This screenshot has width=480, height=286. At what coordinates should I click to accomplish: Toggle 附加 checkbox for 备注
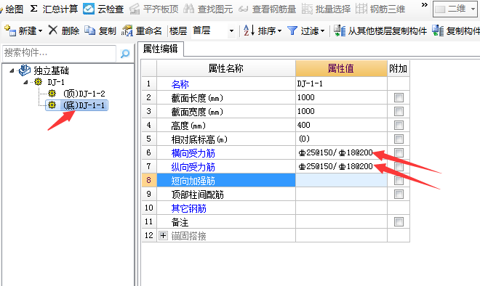click(x=399, y=221)
